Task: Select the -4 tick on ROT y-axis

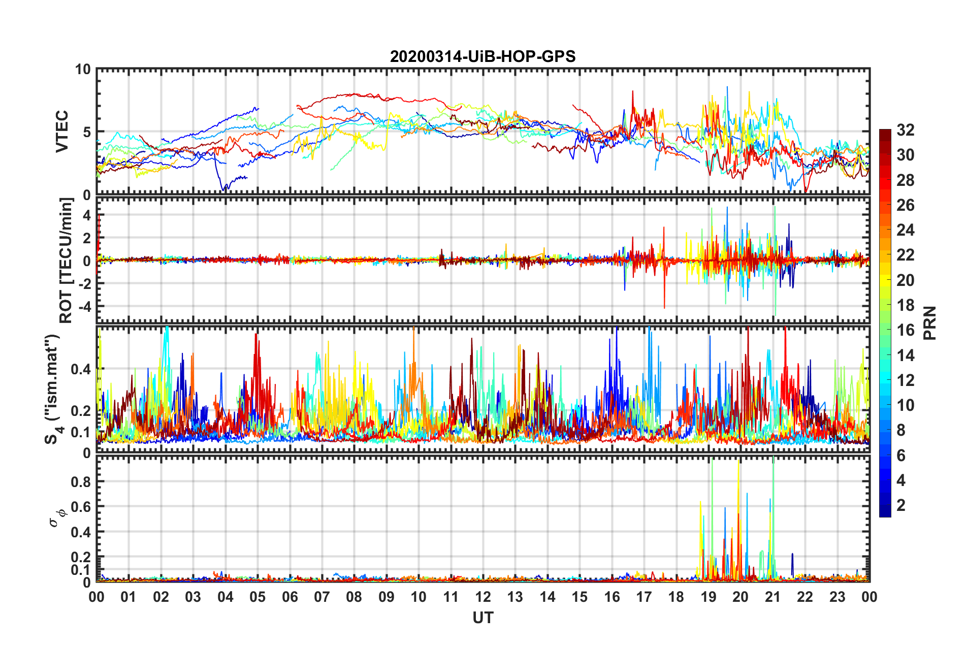Action: click(x=84, y=306)
